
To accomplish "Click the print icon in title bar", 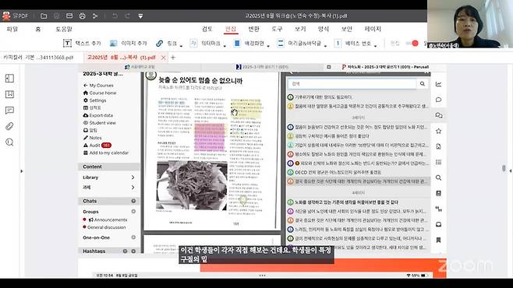I will pos(82,16).
